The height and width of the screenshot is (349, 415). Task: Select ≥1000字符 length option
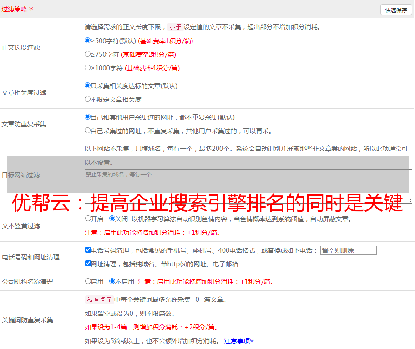88,68
